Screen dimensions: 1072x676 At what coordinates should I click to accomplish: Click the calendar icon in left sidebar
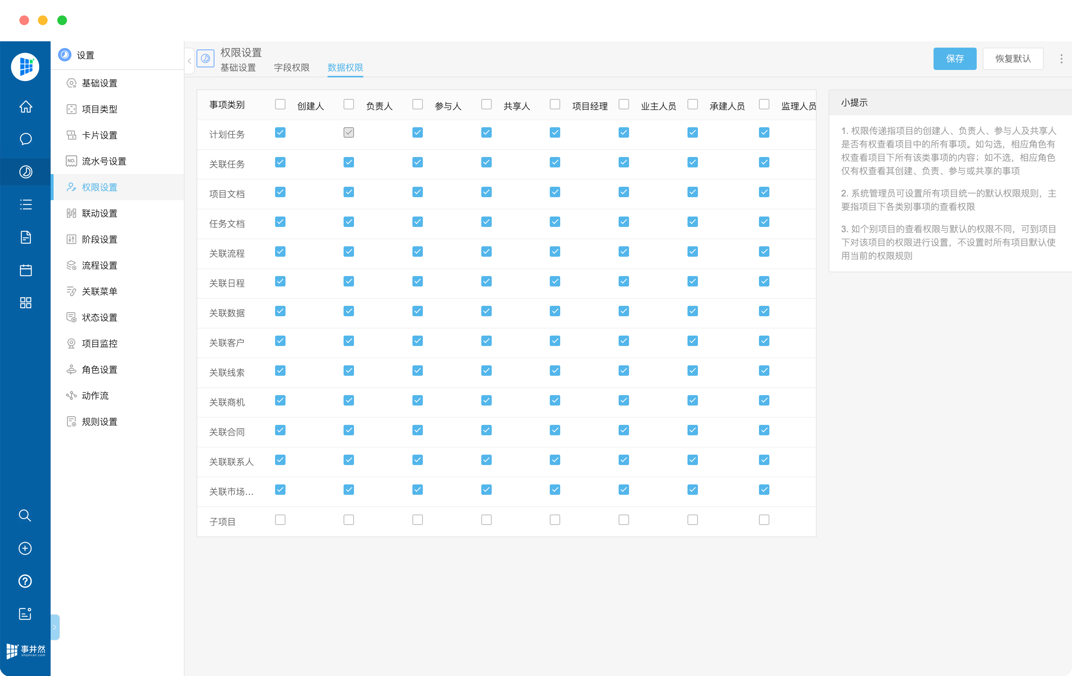[x=25, y=270]
